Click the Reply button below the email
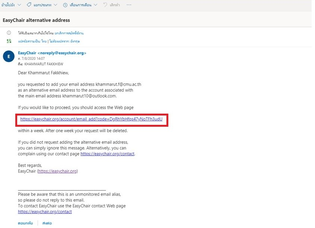This screenshot has height=228, width=315. coord(25,223)
